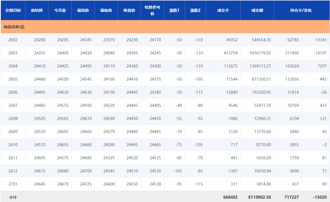
Task: Select the subtotal turnover 8110902.50
Action: (260, 197)
